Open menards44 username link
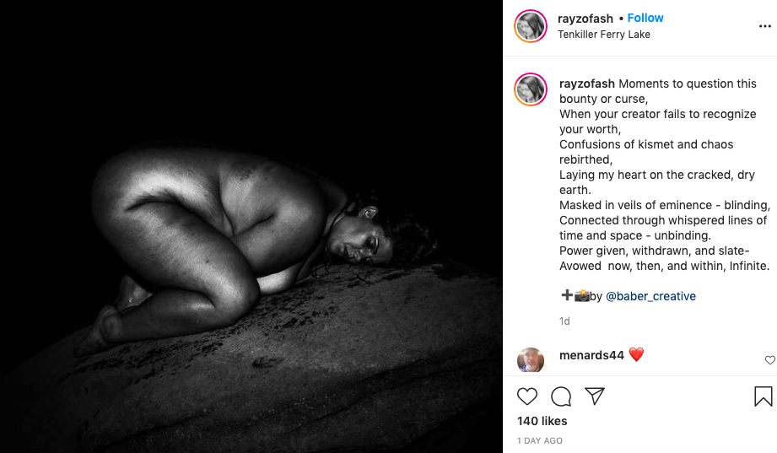This screenshot has width=777, height=453. (x=591, y=355)
